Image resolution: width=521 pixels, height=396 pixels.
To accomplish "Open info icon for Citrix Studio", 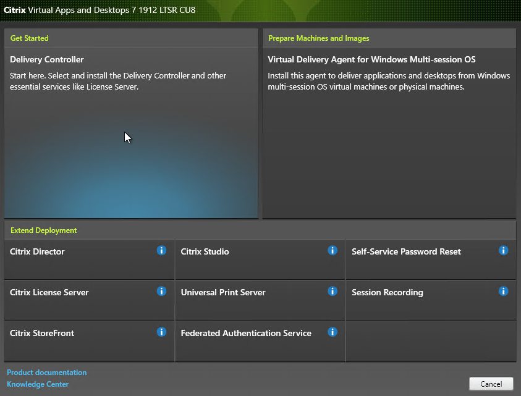I will [333, 250].
